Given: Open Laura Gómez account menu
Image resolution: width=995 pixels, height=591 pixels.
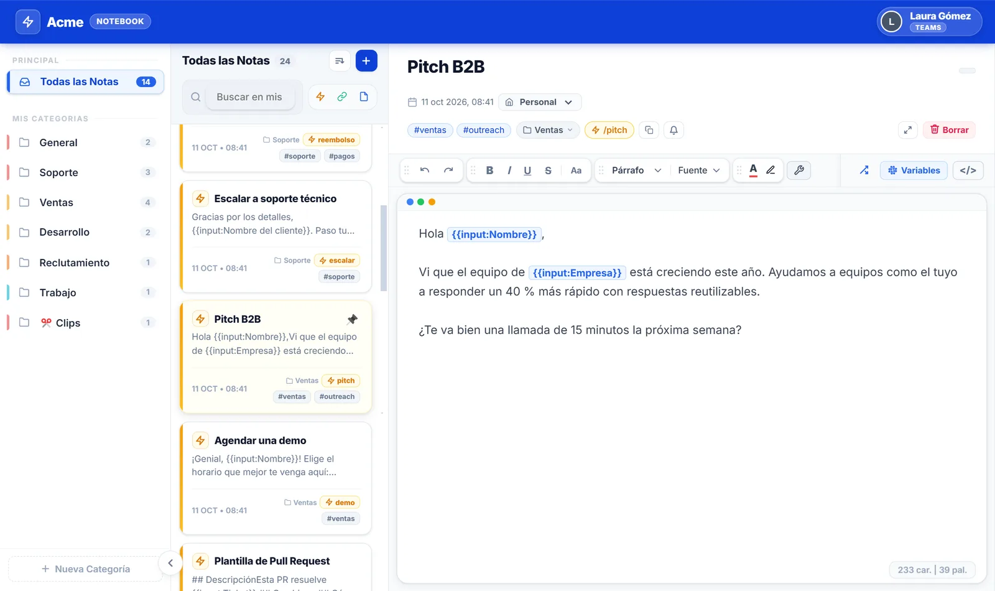Looking at the screenshot, I should (930, 22).
